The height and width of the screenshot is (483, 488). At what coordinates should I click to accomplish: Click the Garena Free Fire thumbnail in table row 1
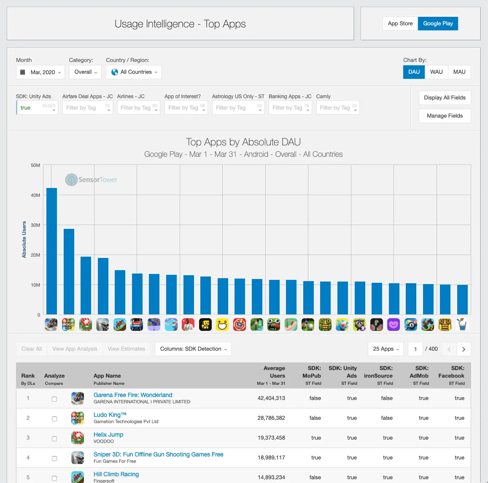click(78, 398)
